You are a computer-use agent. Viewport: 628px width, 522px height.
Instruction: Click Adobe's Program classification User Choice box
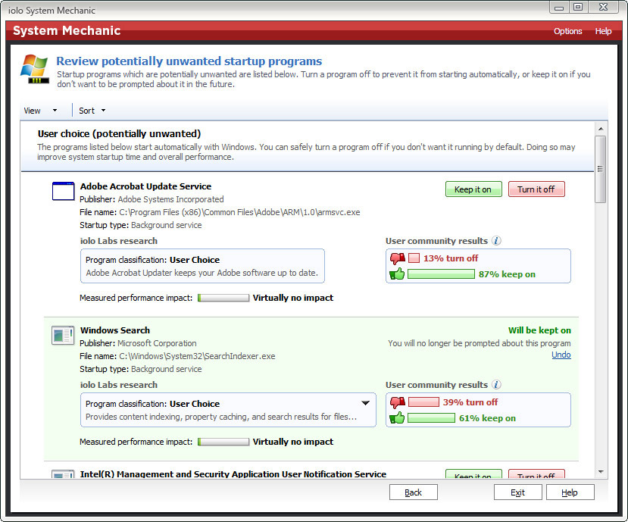tap(202, 266)
